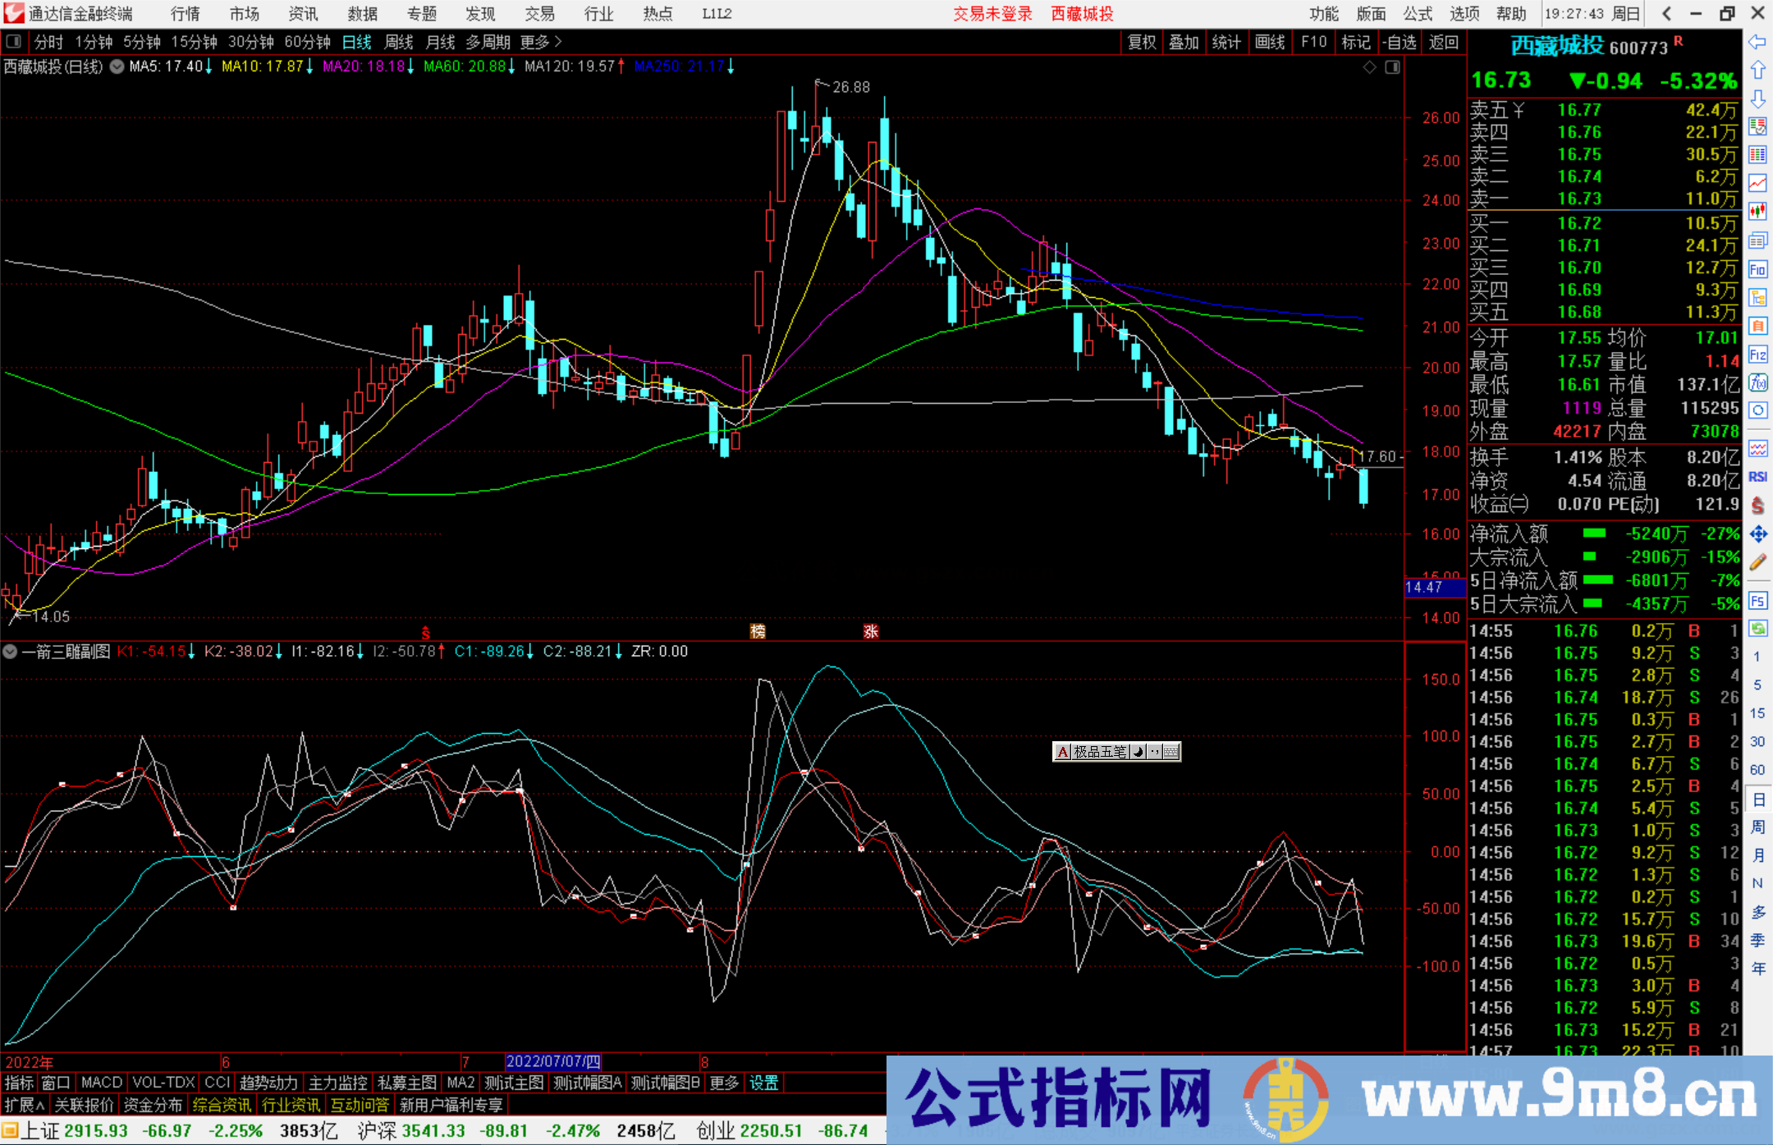Click the down arrow icon in right sidebar
This screenshot has height=1145, width=1773.
point(1757,98)
